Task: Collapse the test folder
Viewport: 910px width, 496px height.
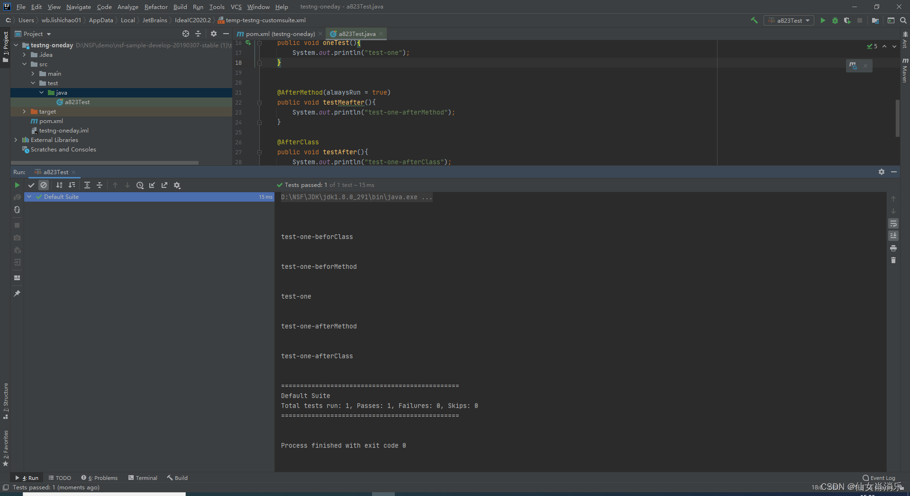Action: [33, 83]
